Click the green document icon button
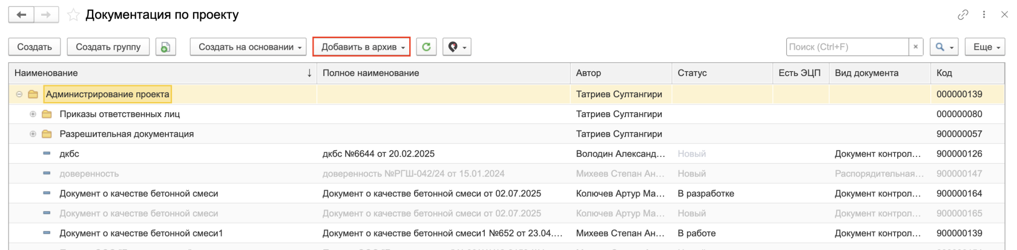The width and height of the screenshot is (1017, 250). pyautogui.click(x=165, y=47)
